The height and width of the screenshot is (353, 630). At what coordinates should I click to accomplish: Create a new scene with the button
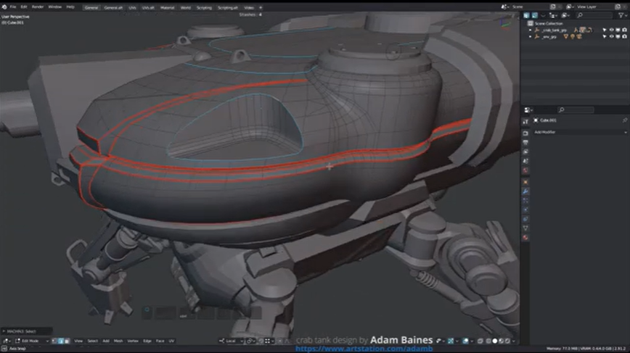[553, 7]
